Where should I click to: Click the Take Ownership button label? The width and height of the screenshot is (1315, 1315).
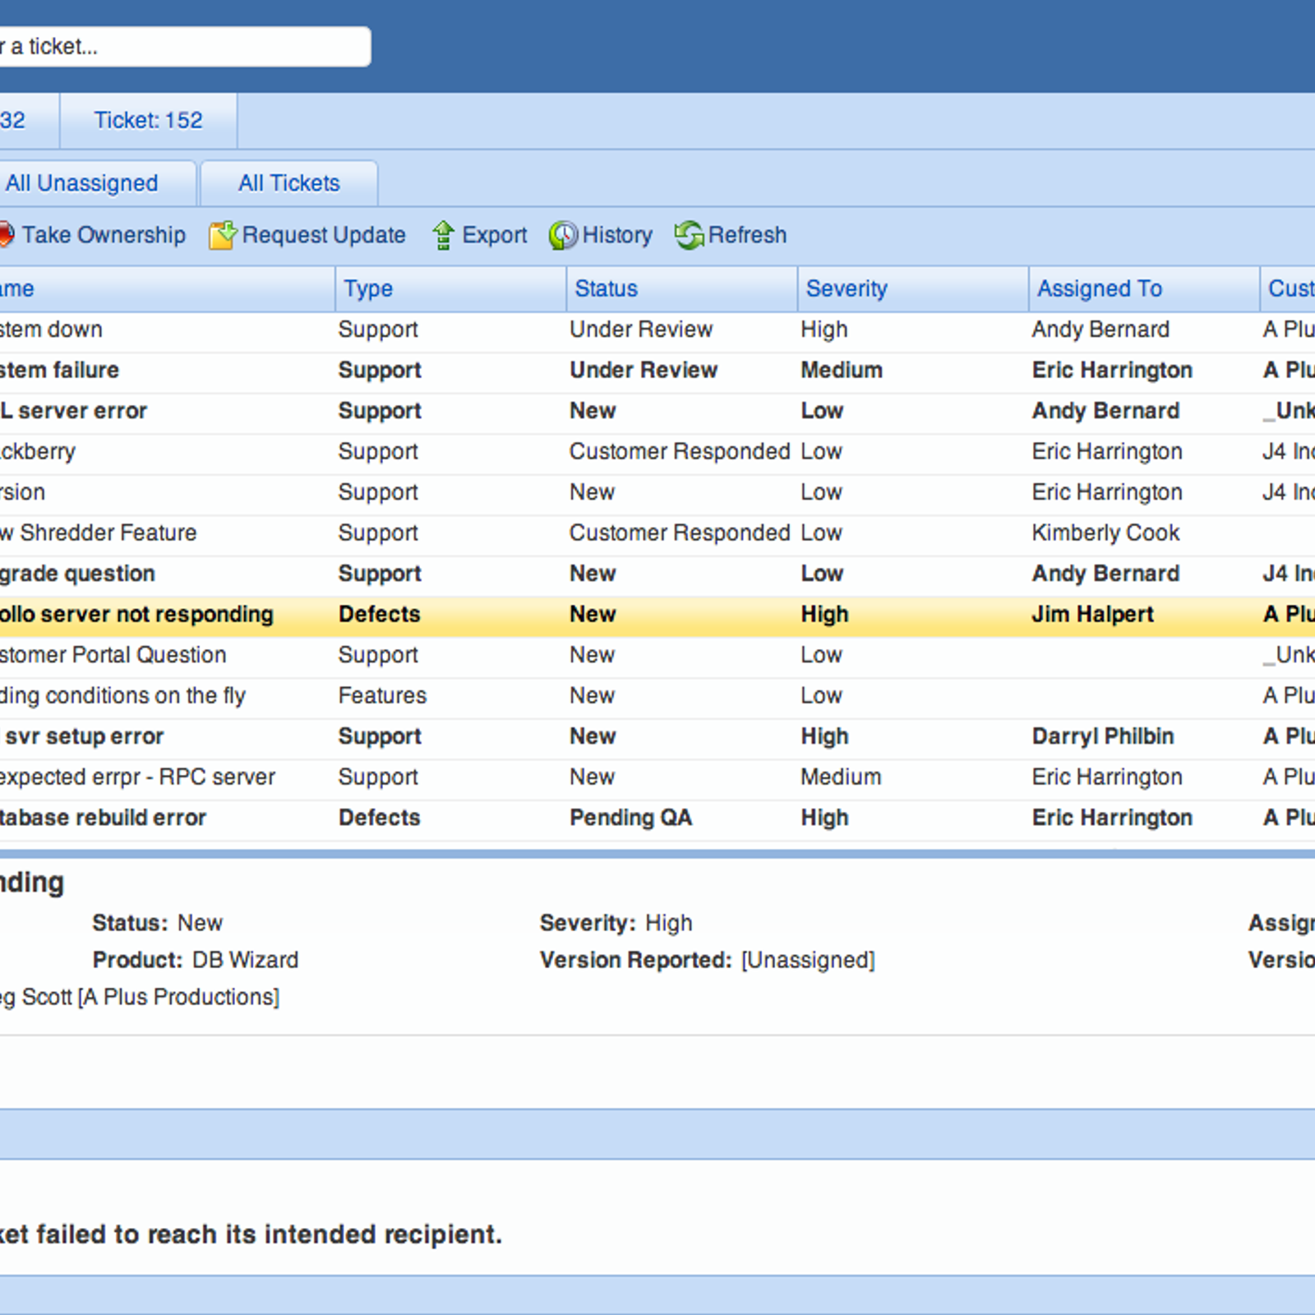104,235
